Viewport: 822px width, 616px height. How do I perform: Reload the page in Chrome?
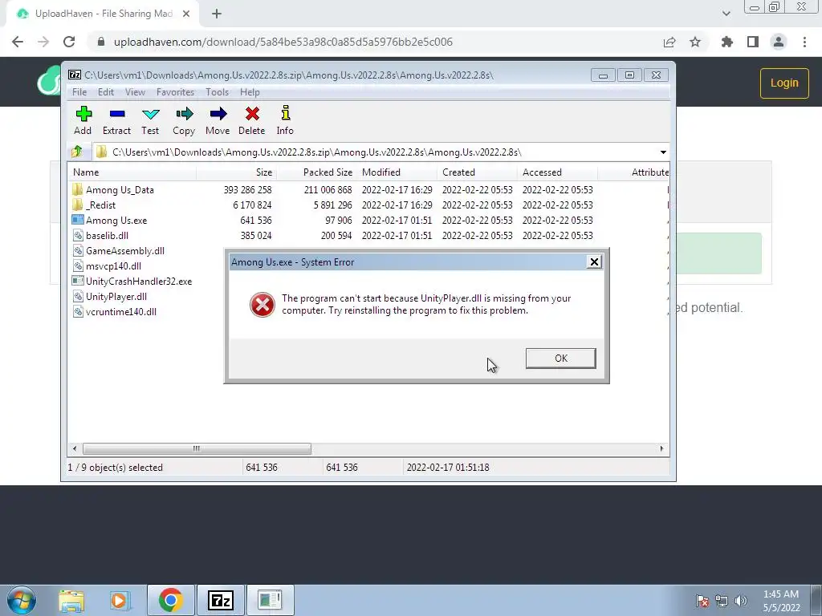click(69, 42)
